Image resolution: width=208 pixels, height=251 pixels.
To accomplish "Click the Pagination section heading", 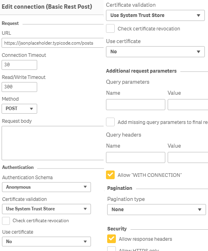I will pyautogui.click(x=120, y=188).
